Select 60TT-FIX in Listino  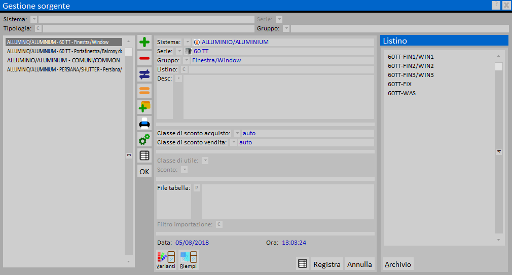(399, 84)
